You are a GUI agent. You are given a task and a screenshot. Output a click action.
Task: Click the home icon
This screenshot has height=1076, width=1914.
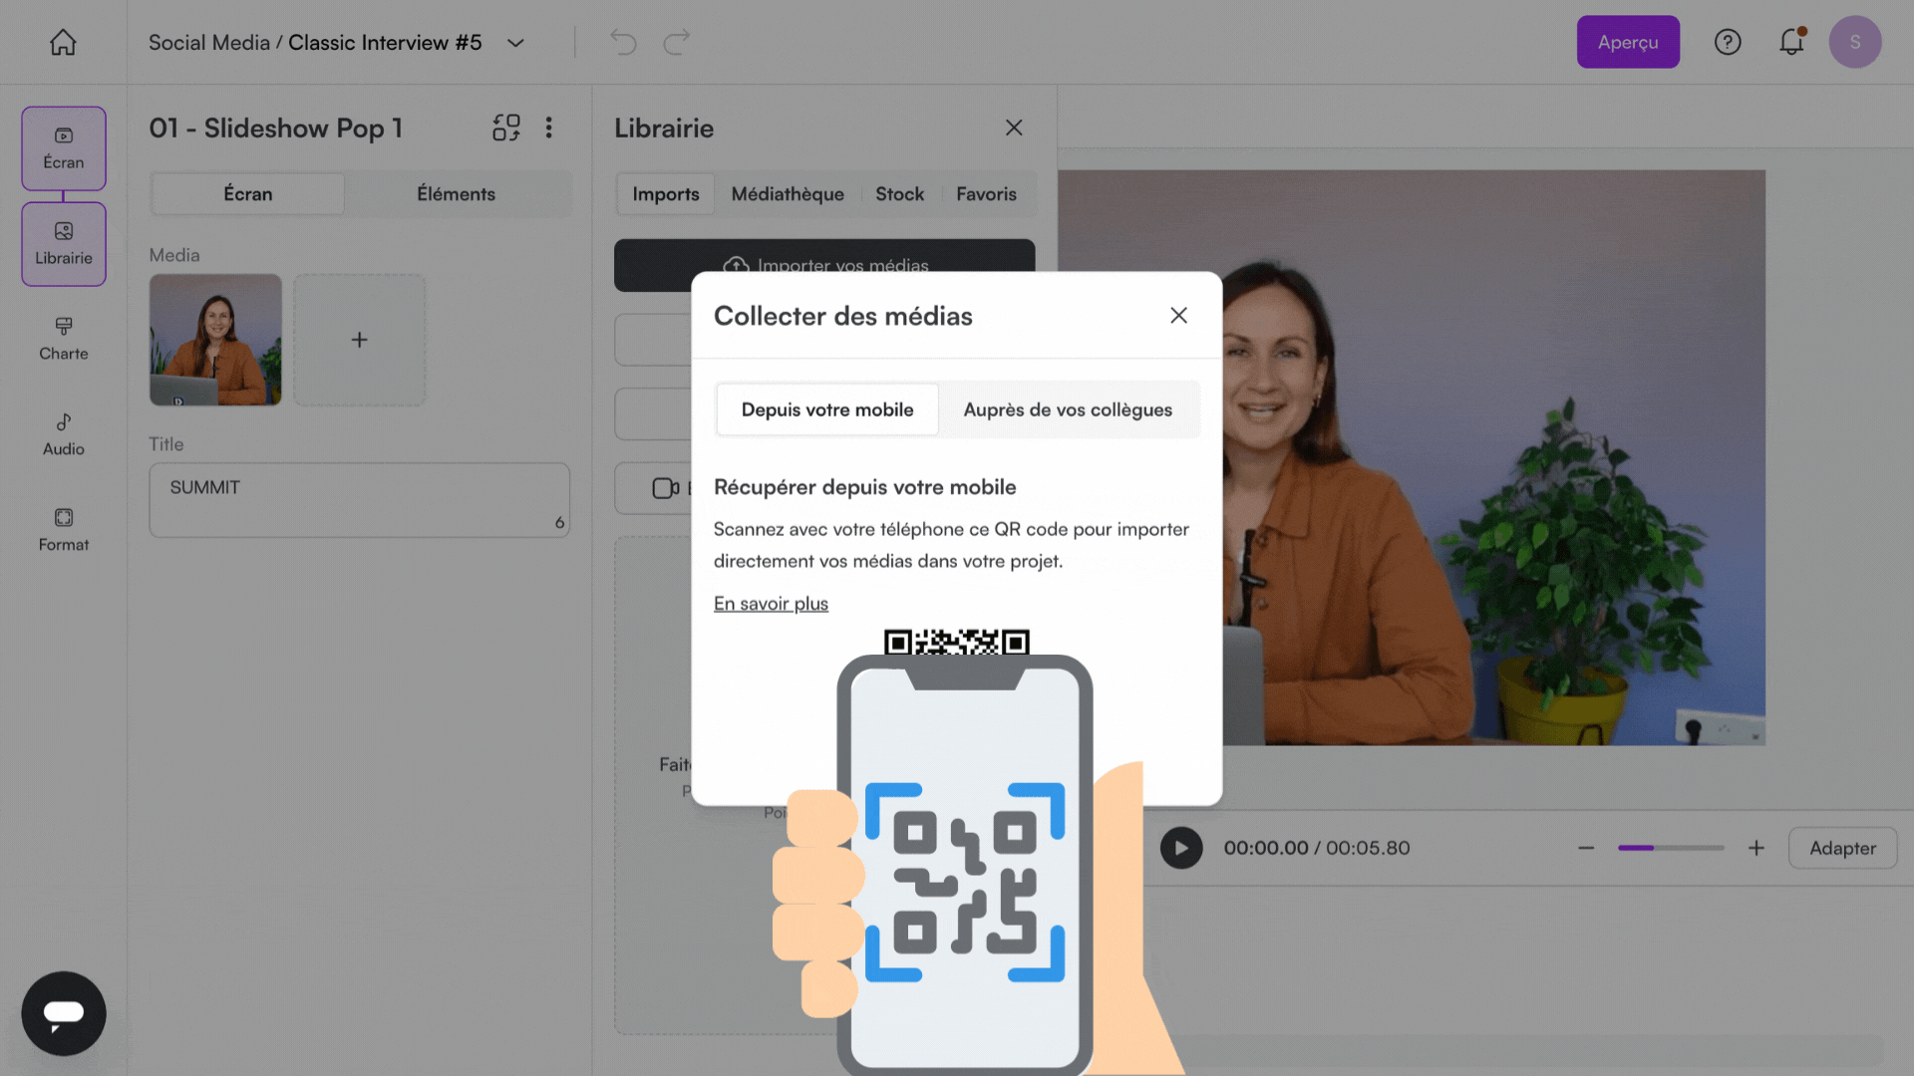[63, 42]
